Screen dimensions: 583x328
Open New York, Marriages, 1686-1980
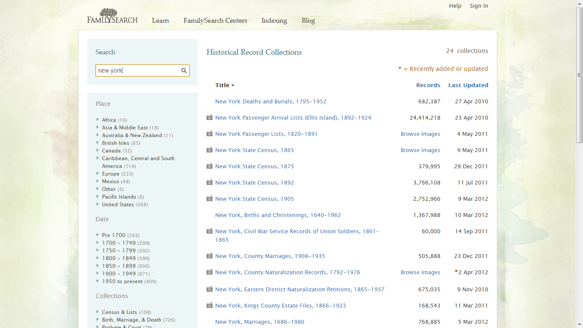259,322
